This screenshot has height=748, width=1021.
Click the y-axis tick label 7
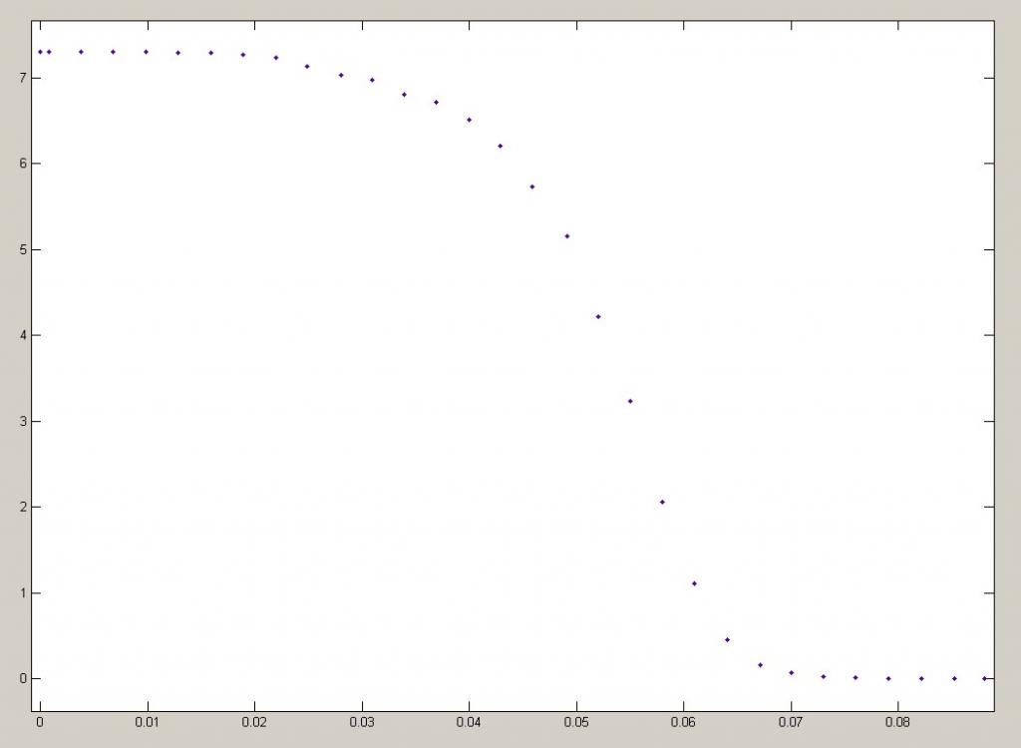click(x=22, y=78)
